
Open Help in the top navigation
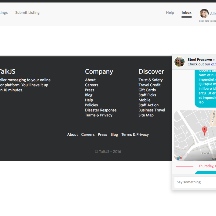pos(170,13)
